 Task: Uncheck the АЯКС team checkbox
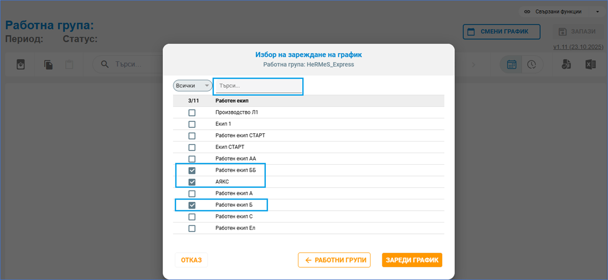coord(192,182)
